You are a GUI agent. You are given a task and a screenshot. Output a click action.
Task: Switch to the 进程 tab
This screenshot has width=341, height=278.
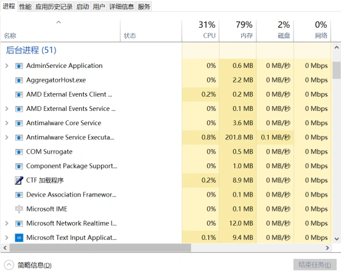pos(9,6)
